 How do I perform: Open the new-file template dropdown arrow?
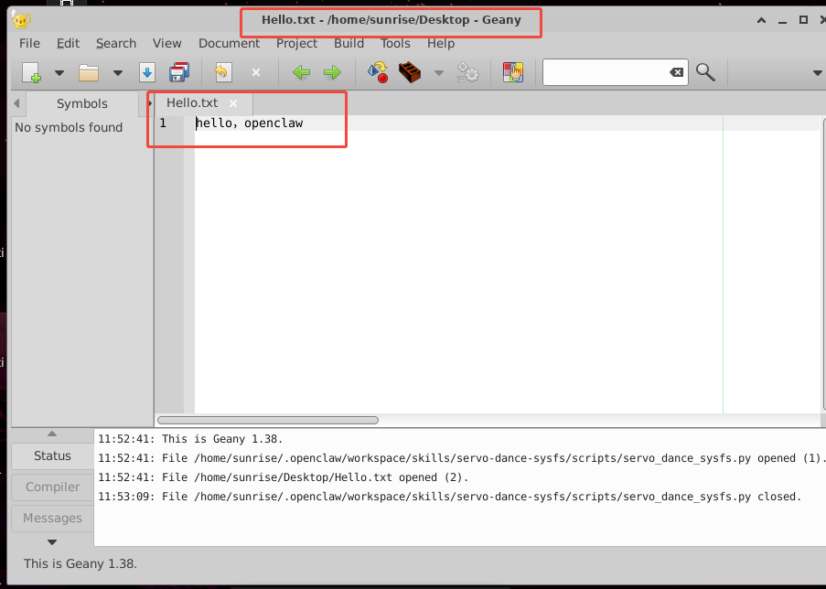(59, 72)
